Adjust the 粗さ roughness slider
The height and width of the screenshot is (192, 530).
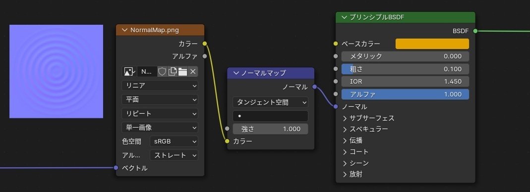tap(405, 69)
